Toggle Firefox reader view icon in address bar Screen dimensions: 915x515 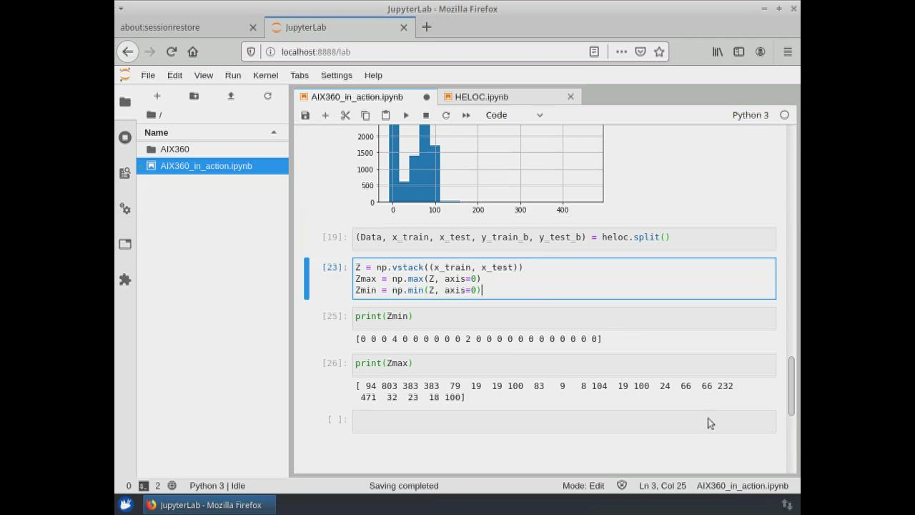tap(594, 51)
